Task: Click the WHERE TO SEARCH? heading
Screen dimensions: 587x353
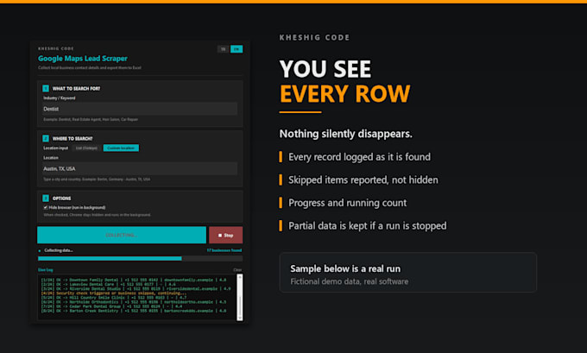Action: [73, 138]
